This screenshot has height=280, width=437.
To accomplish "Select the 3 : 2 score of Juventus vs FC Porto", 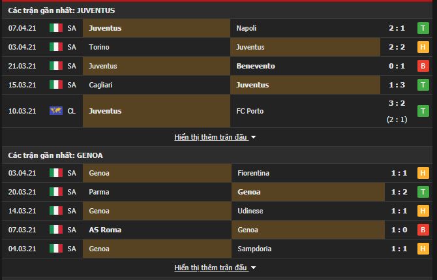I will pos(397,103).
